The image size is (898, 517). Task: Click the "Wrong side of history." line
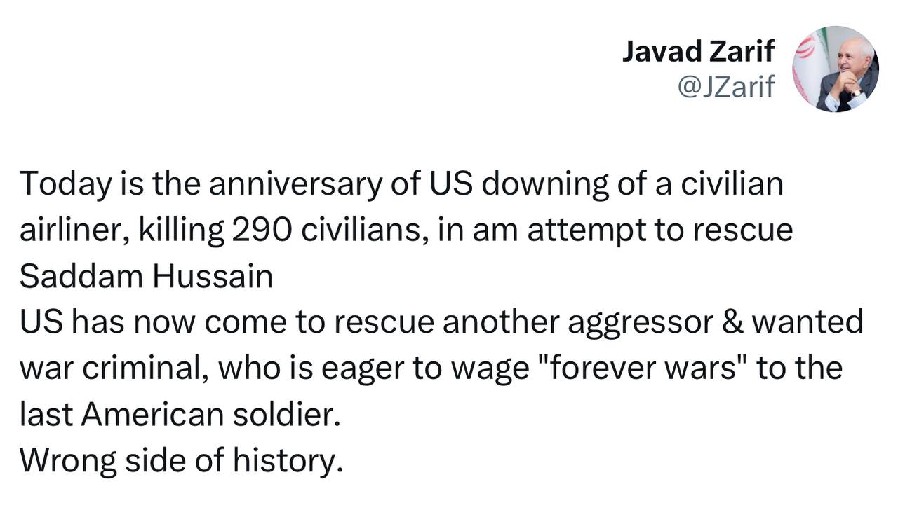pos(181,461)
